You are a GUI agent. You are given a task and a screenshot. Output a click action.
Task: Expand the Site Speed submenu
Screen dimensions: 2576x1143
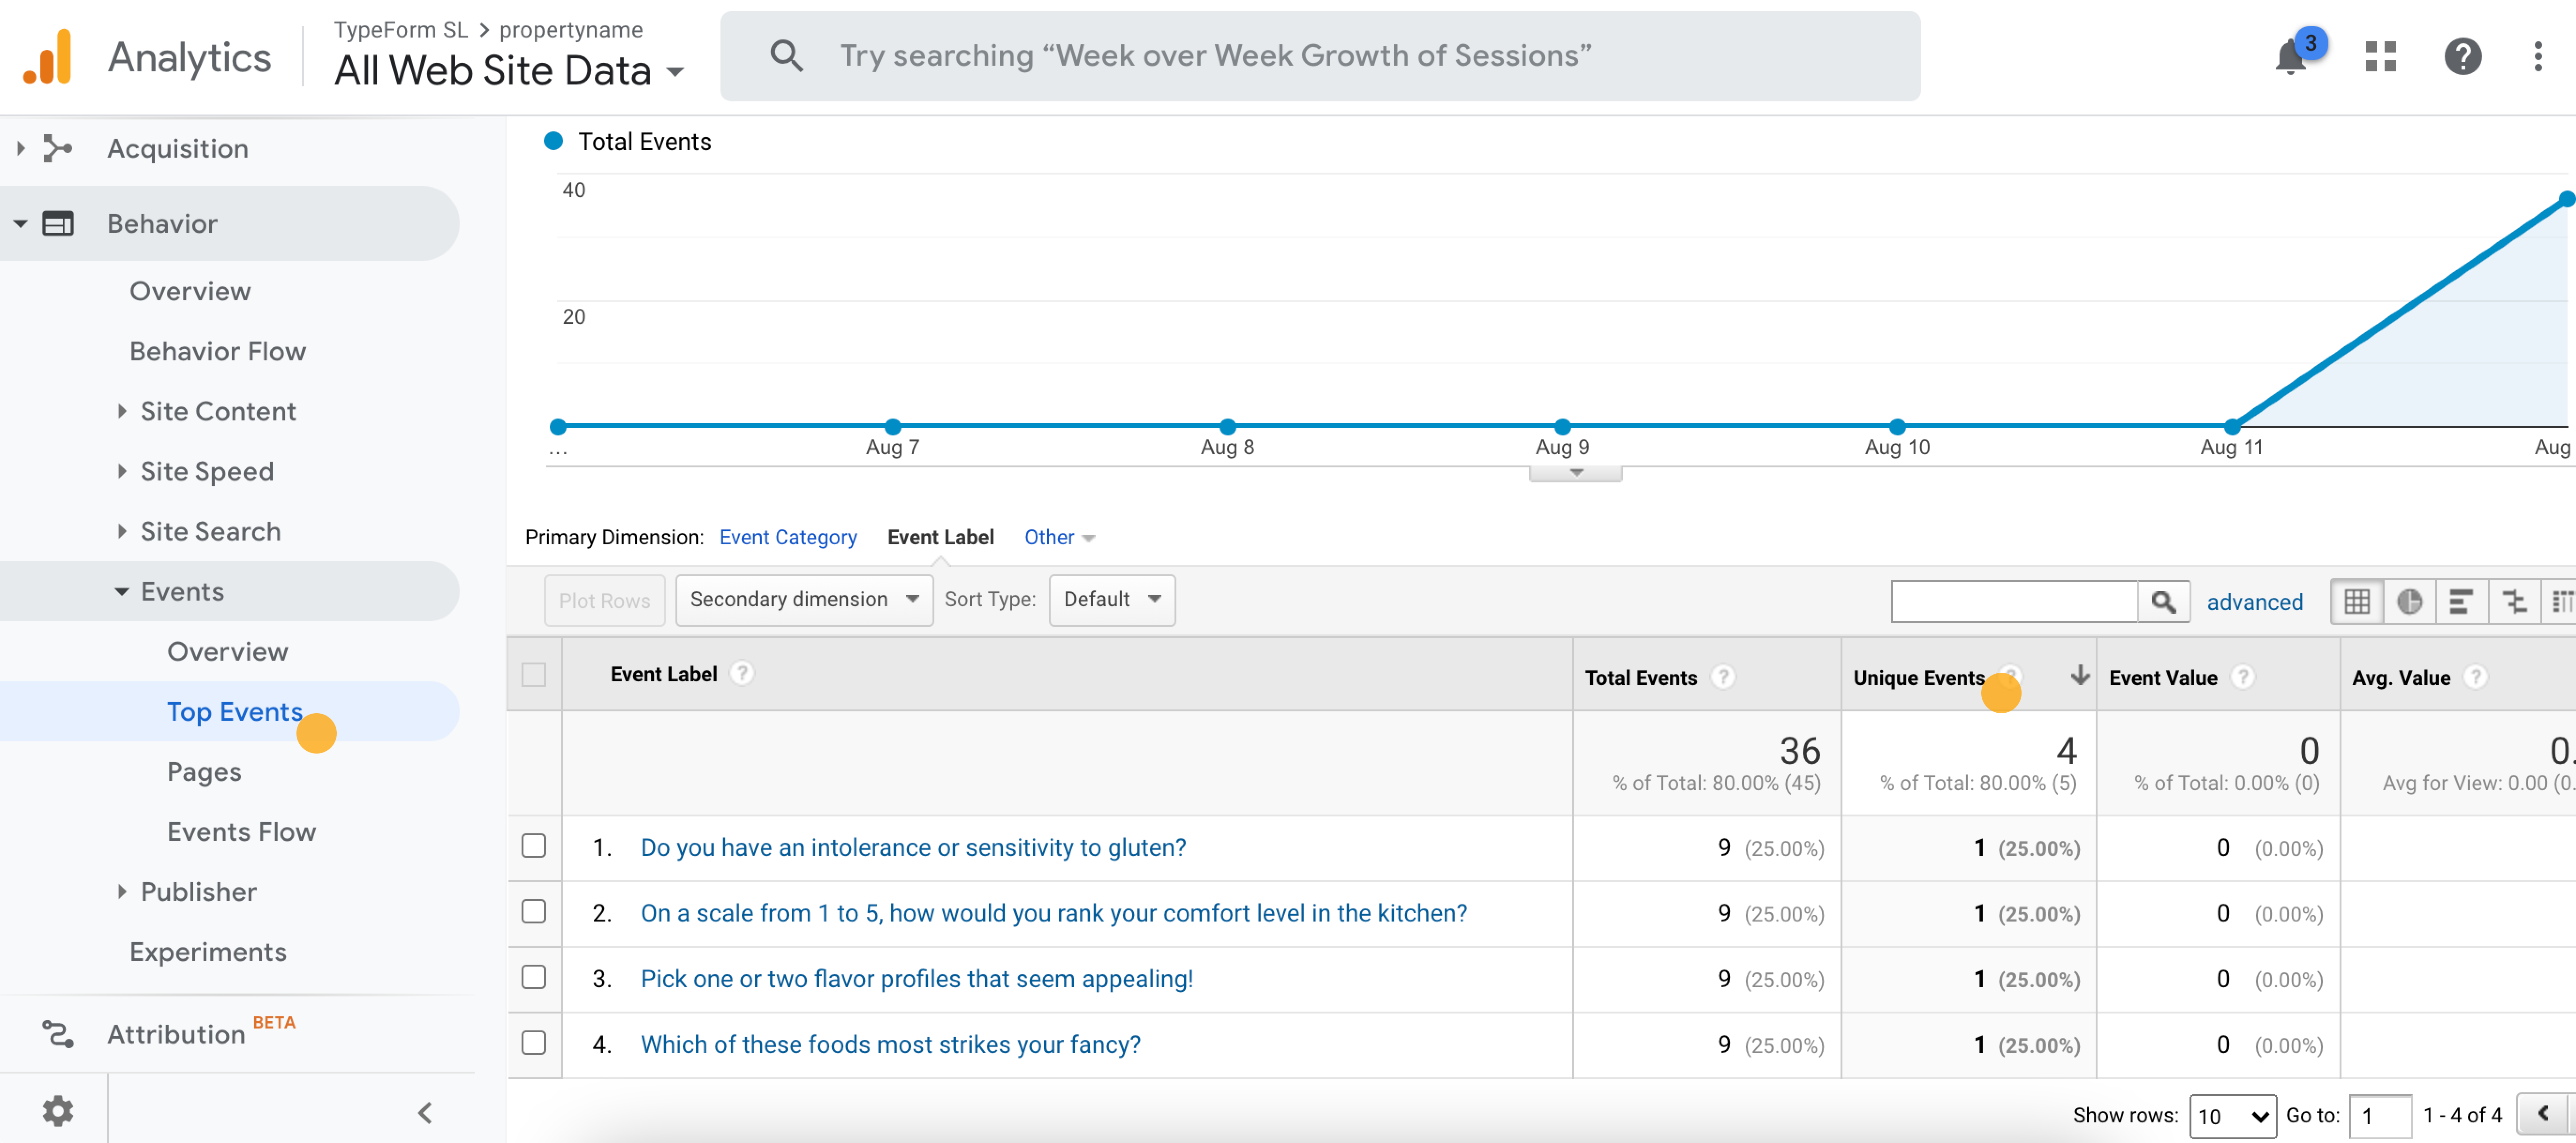tap(121, 471)
